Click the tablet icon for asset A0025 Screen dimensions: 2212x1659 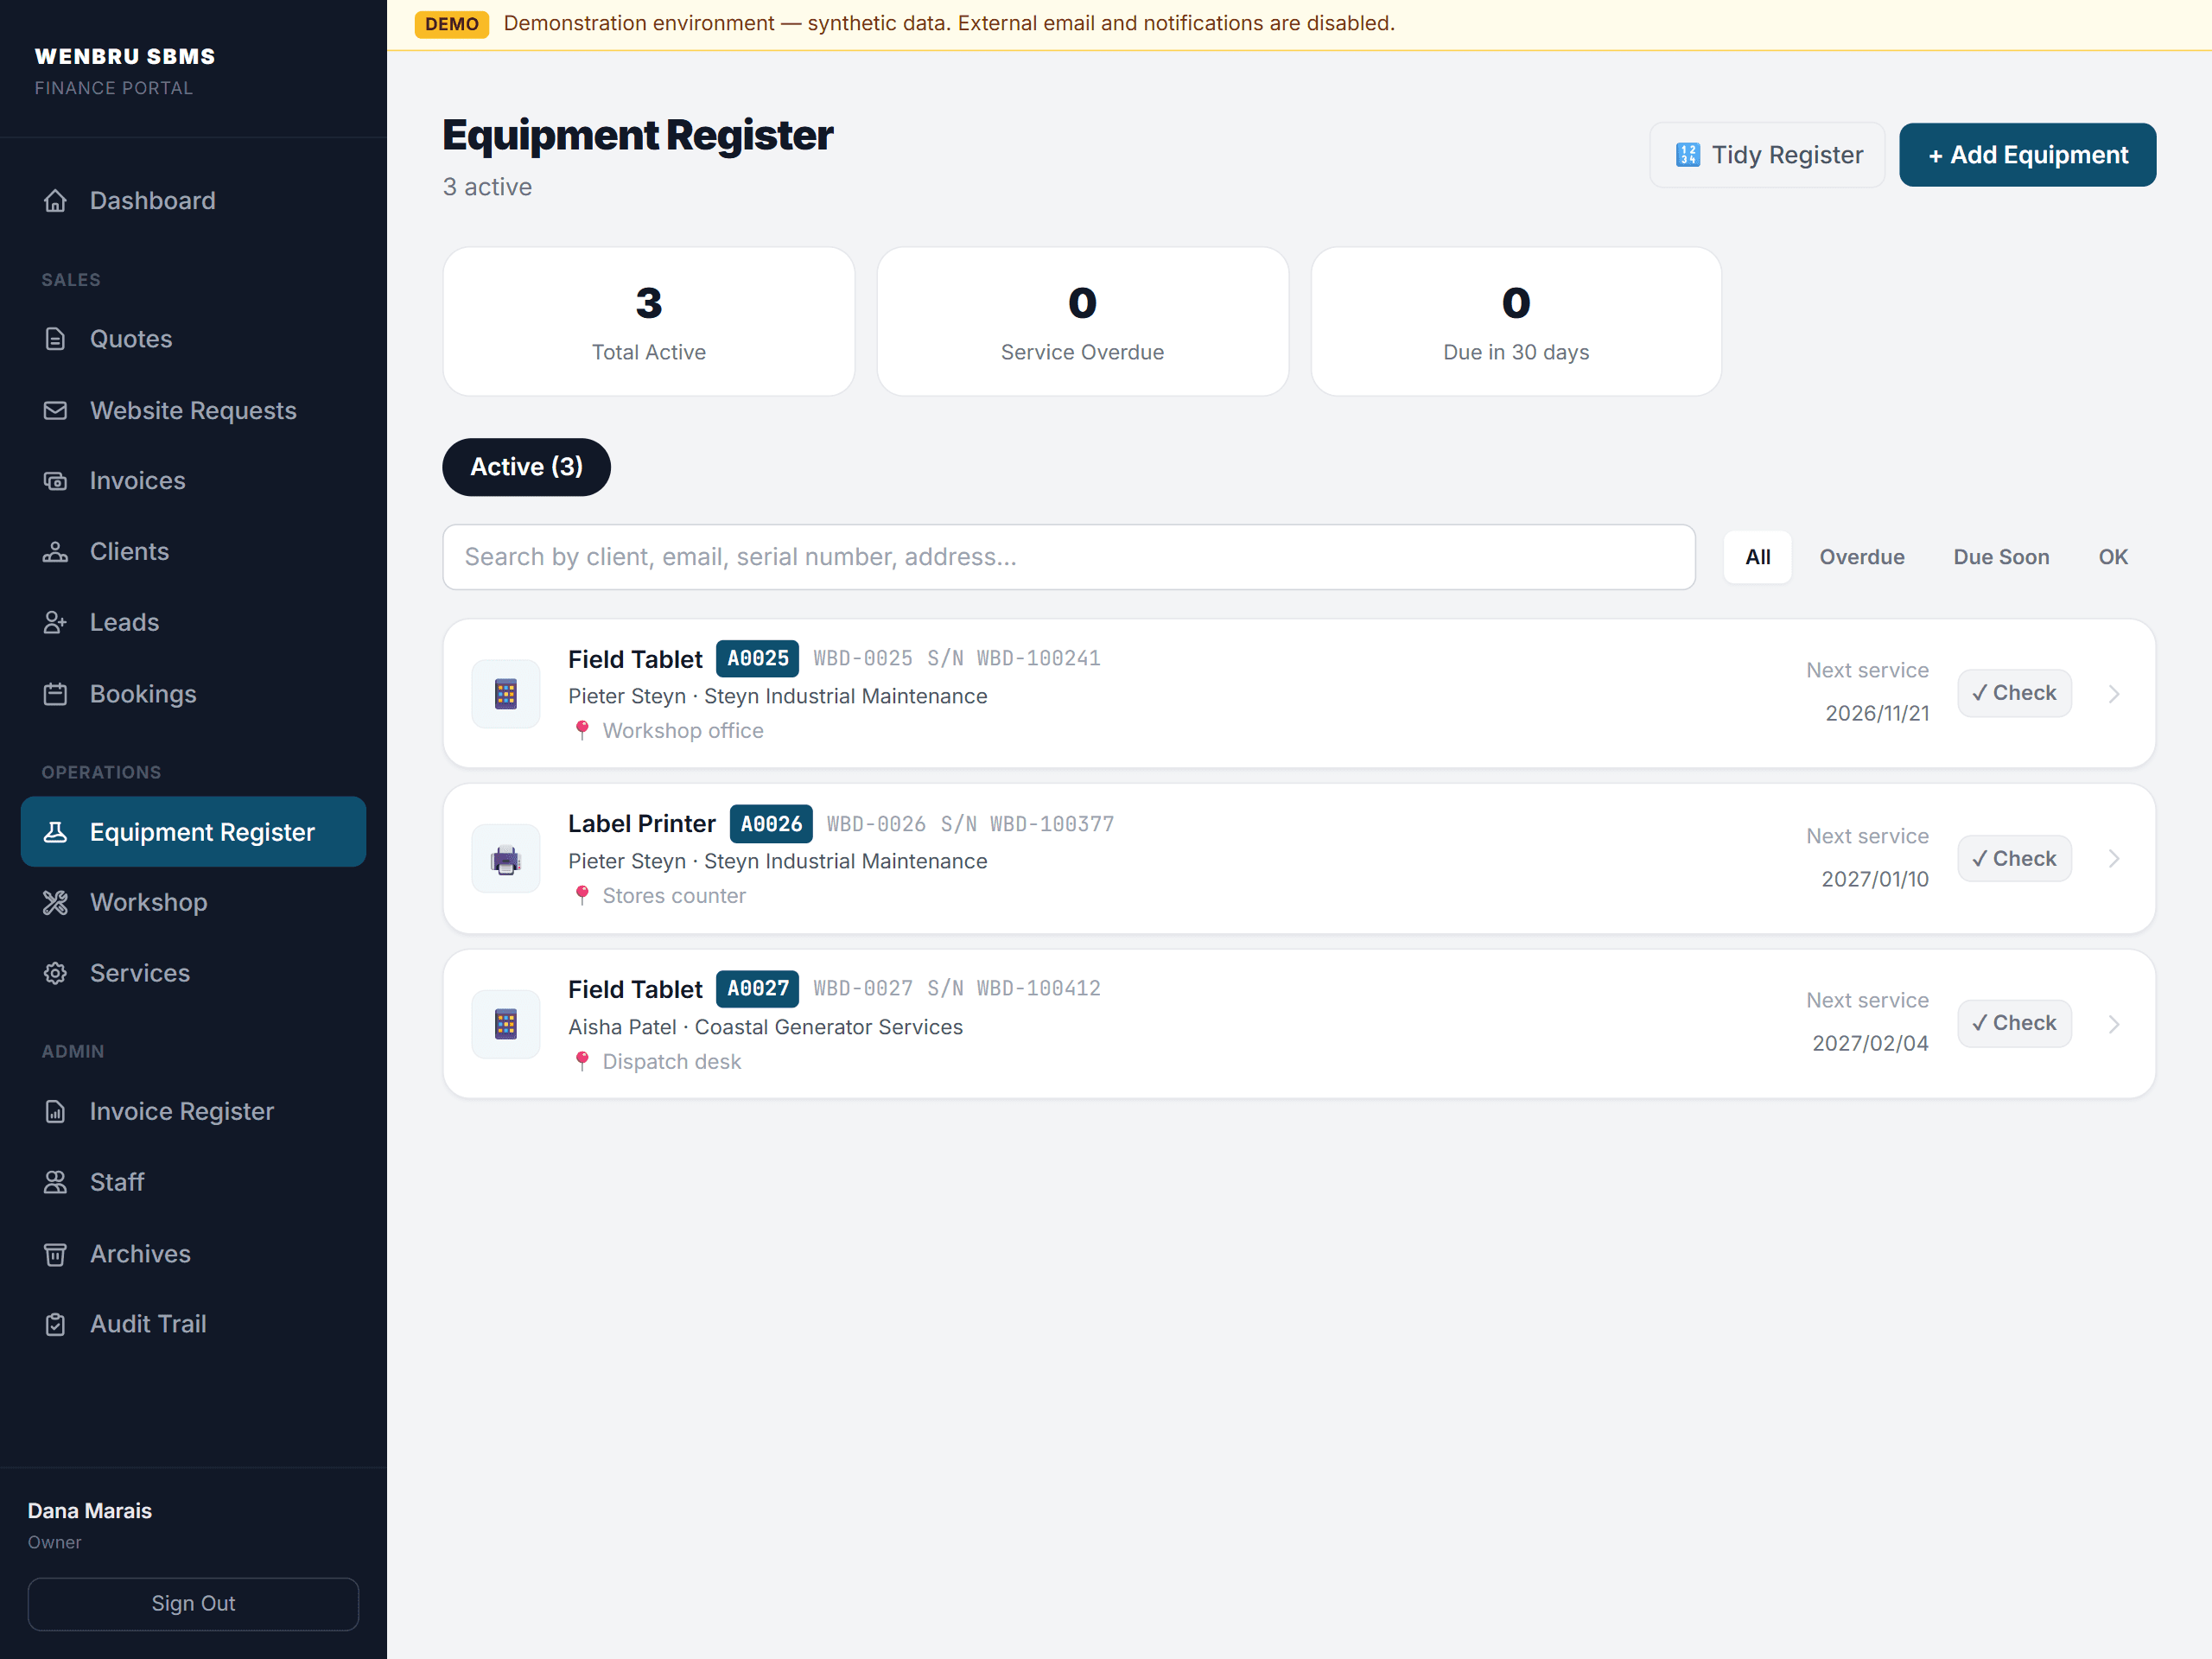[x=506, y=693]
